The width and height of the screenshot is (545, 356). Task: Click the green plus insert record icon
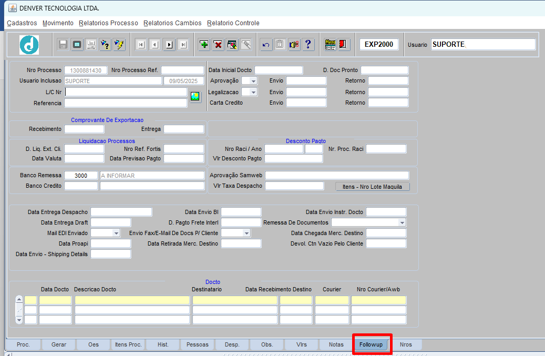click(x=204, y=45)
